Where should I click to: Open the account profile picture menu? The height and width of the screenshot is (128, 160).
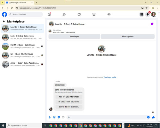click(154, 14)
